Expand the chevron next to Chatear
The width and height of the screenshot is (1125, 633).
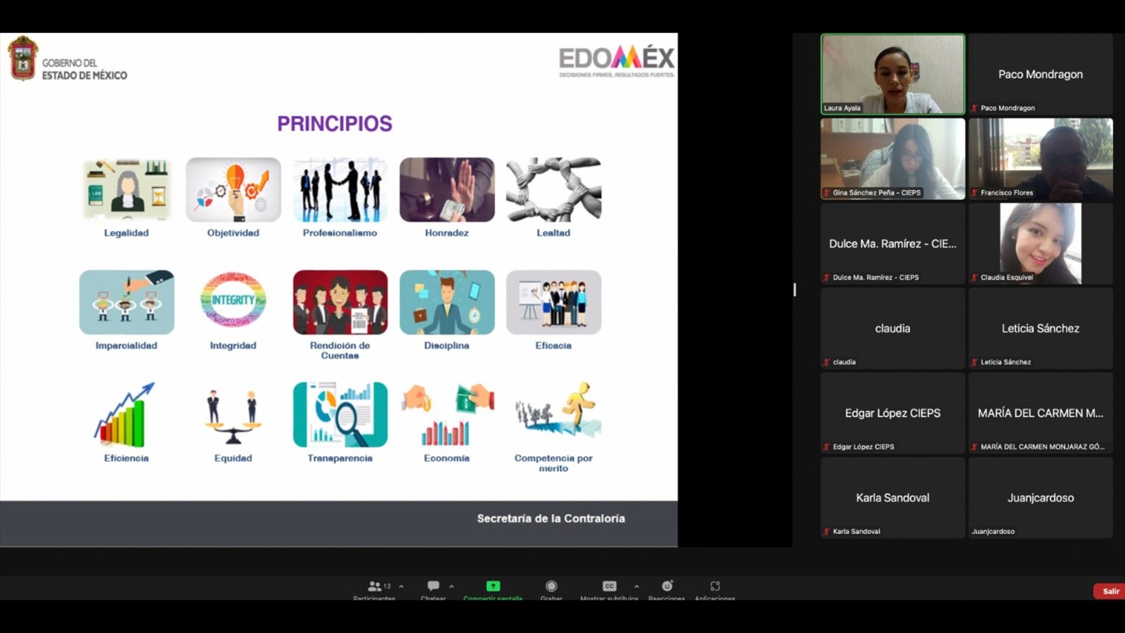pos(451,586)
